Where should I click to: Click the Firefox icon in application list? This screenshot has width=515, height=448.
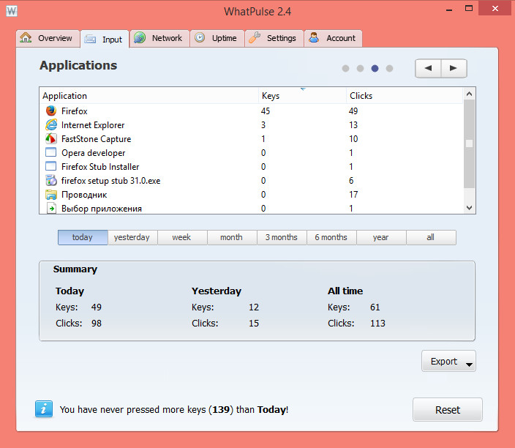tap(51, 111)
